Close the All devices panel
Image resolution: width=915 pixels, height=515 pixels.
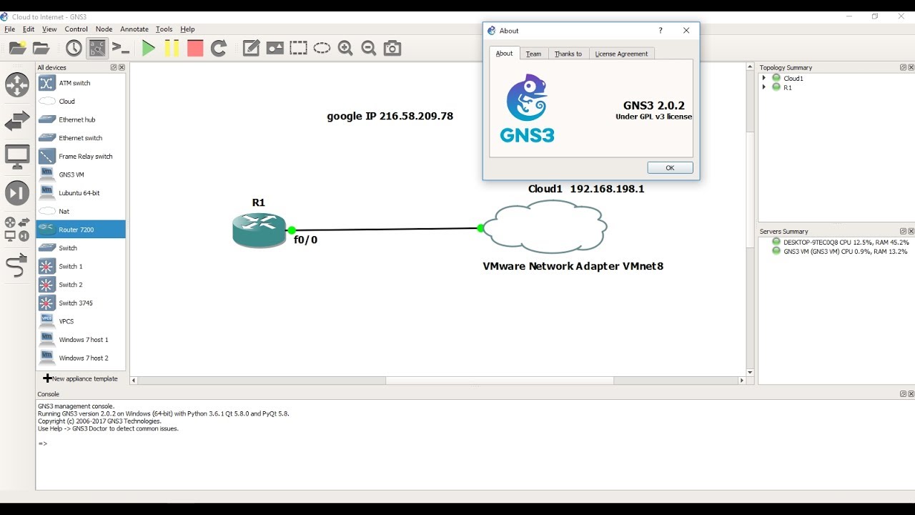[x=122, y=67]
